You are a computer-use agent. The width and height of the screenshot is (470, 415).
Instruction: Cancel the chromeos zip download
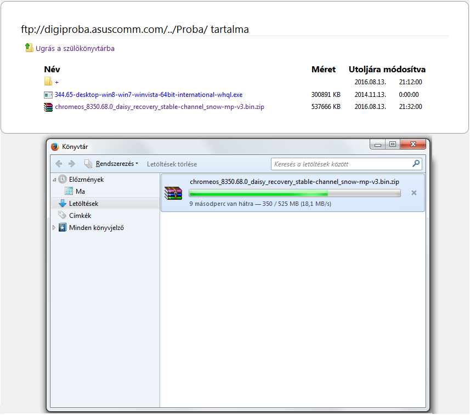tap(414, 193)
